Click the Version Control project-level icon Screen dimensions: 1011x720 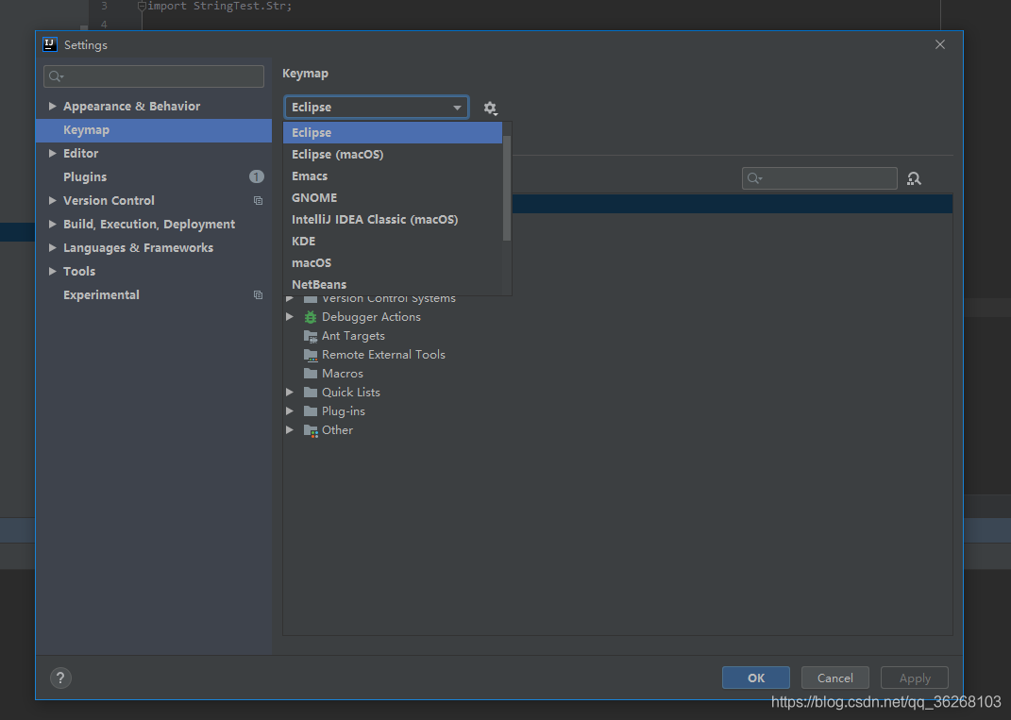[258, 200]
